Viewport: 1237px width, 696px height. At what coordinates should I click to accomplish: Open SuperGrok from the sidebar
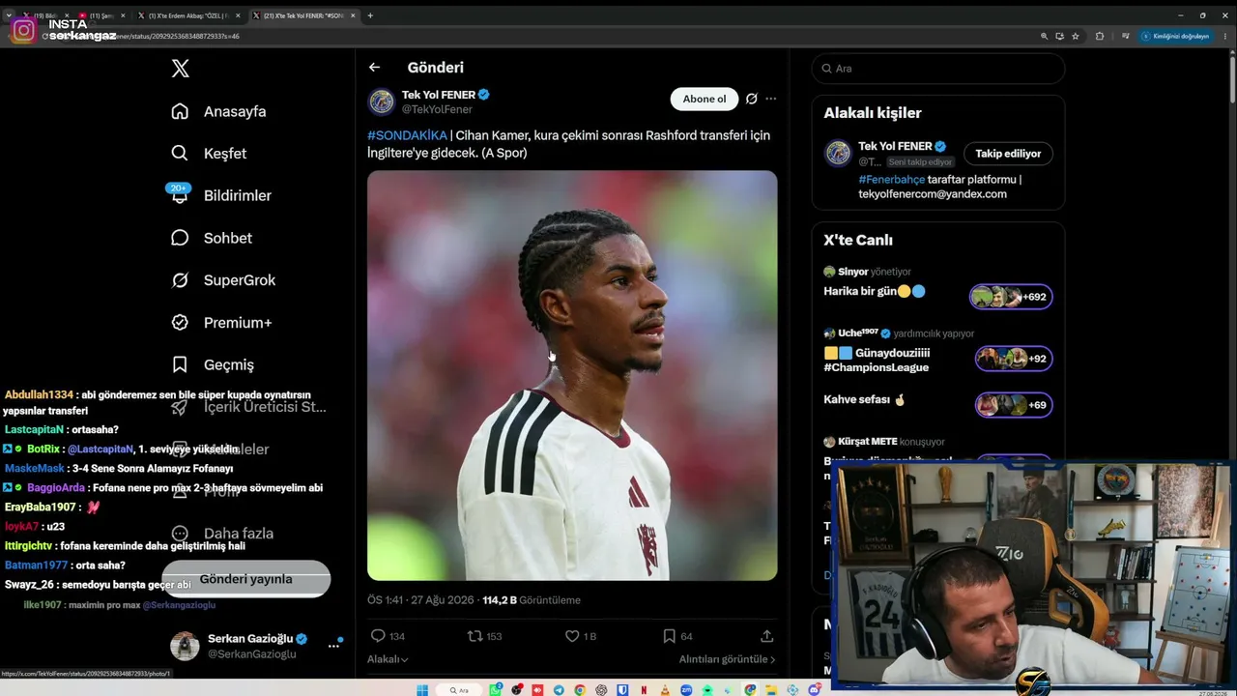pos(222,280)
